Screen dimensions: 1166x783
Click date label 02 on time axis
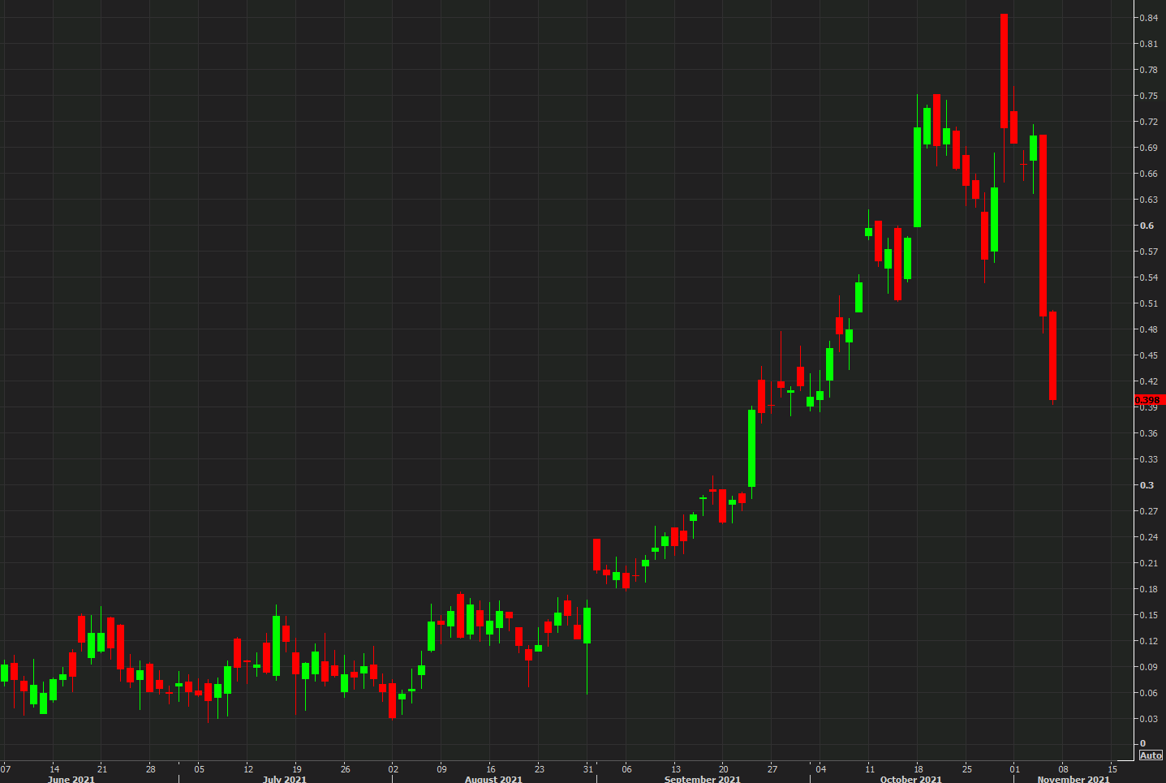394,768
